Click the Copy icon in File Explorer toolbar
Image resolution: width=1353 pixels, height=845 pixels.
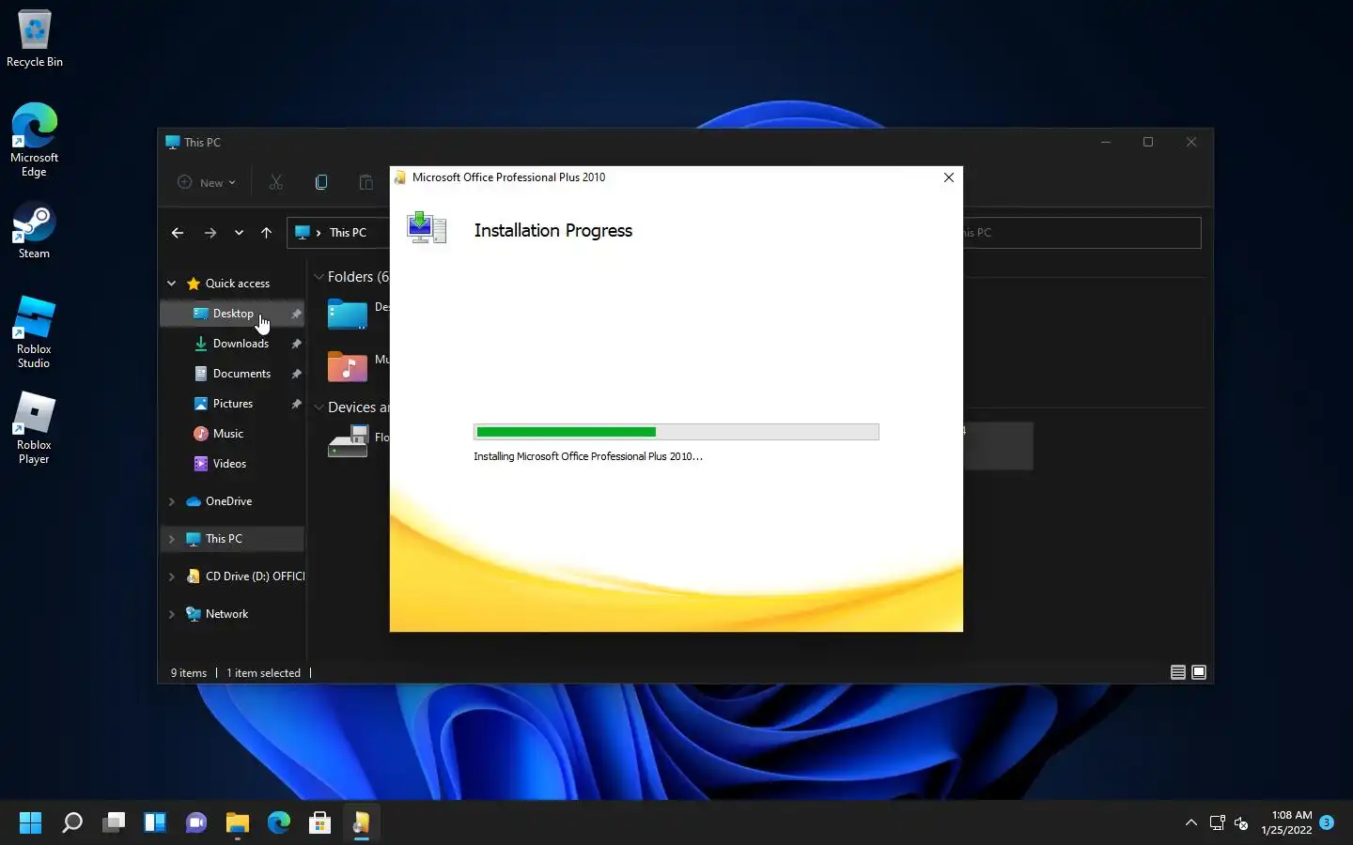pyautogui.click(x=321, y=182)
